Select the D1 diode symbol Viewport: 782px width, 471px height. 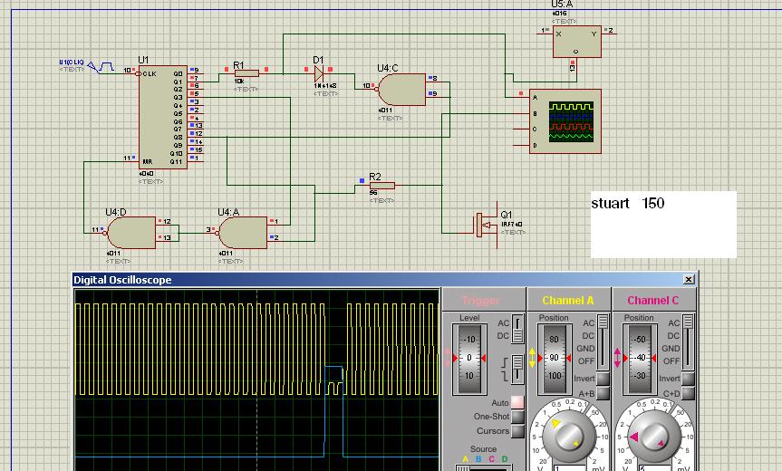tap(320, 73)
